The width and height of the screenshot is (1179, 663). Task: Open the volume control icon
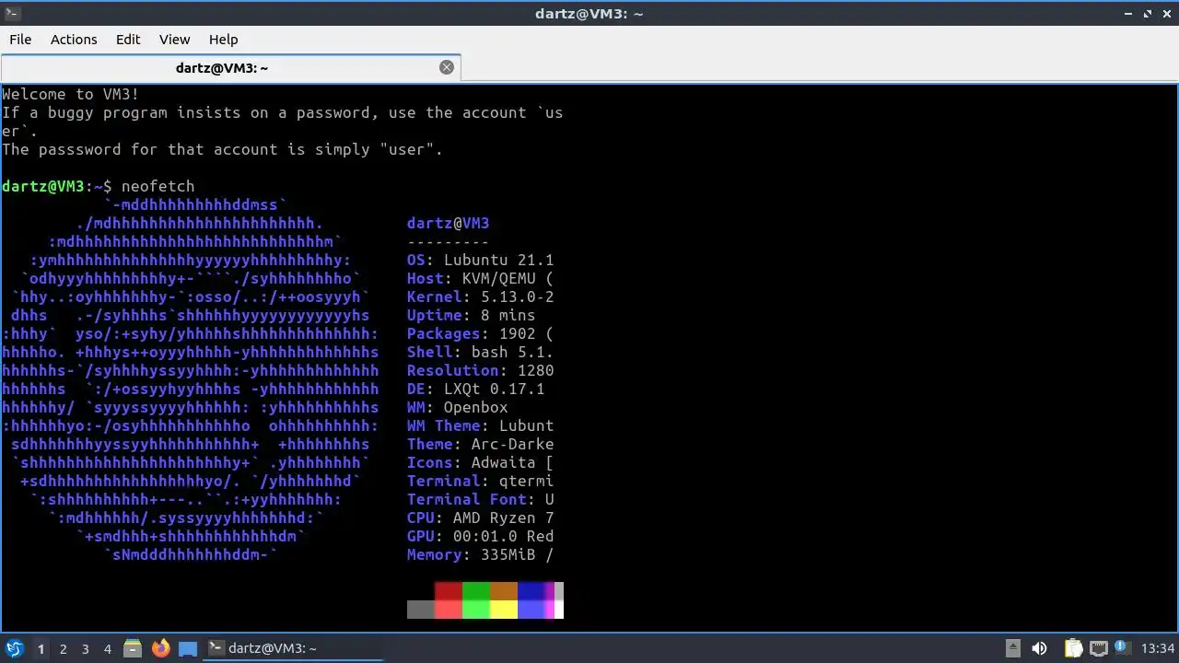coord(1039,648)
